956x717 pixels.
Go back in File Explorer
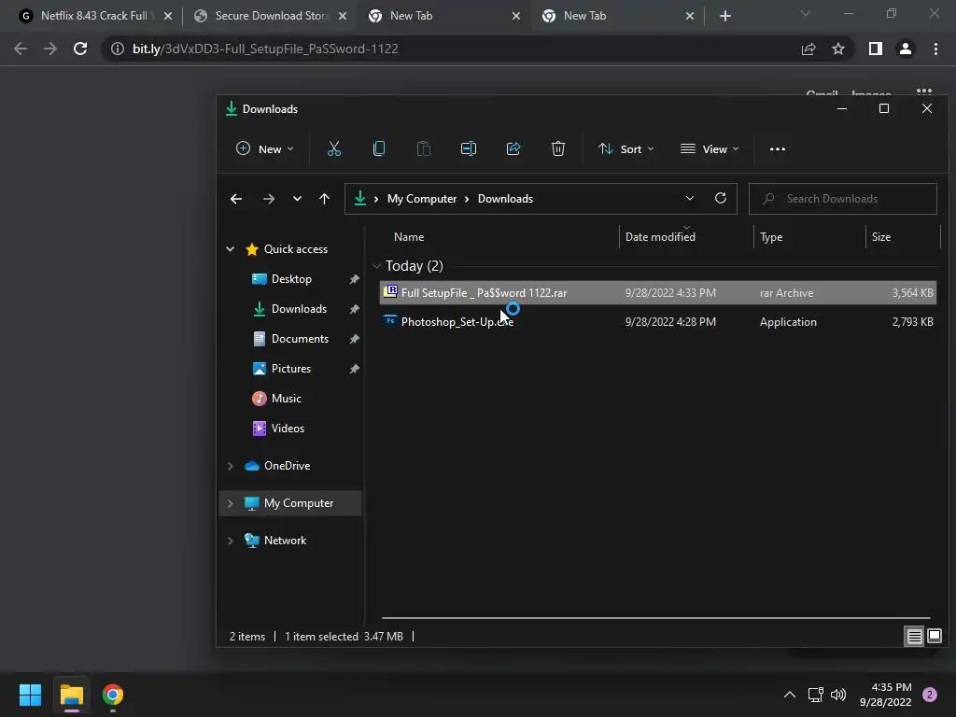[236, 199]
